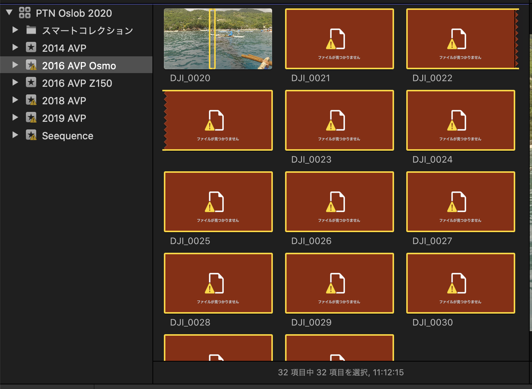Select the Seequence event label
532x389 pixels.
pyautogui.click(x=67, y=136)
